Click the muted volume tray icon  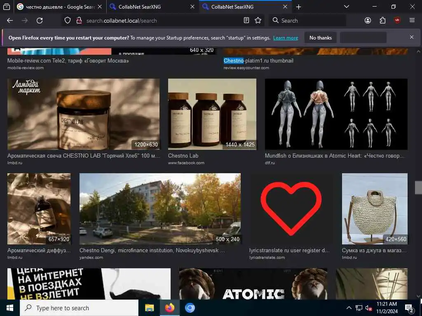[x=368, y=308]
